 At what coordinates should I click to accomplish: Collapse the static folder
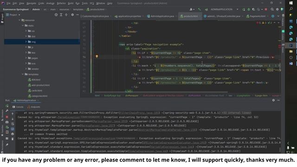pos(23,26)
